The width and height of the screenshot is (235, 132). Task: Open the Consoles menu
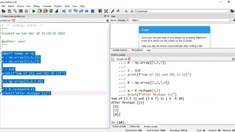click(x=47, y=6)
